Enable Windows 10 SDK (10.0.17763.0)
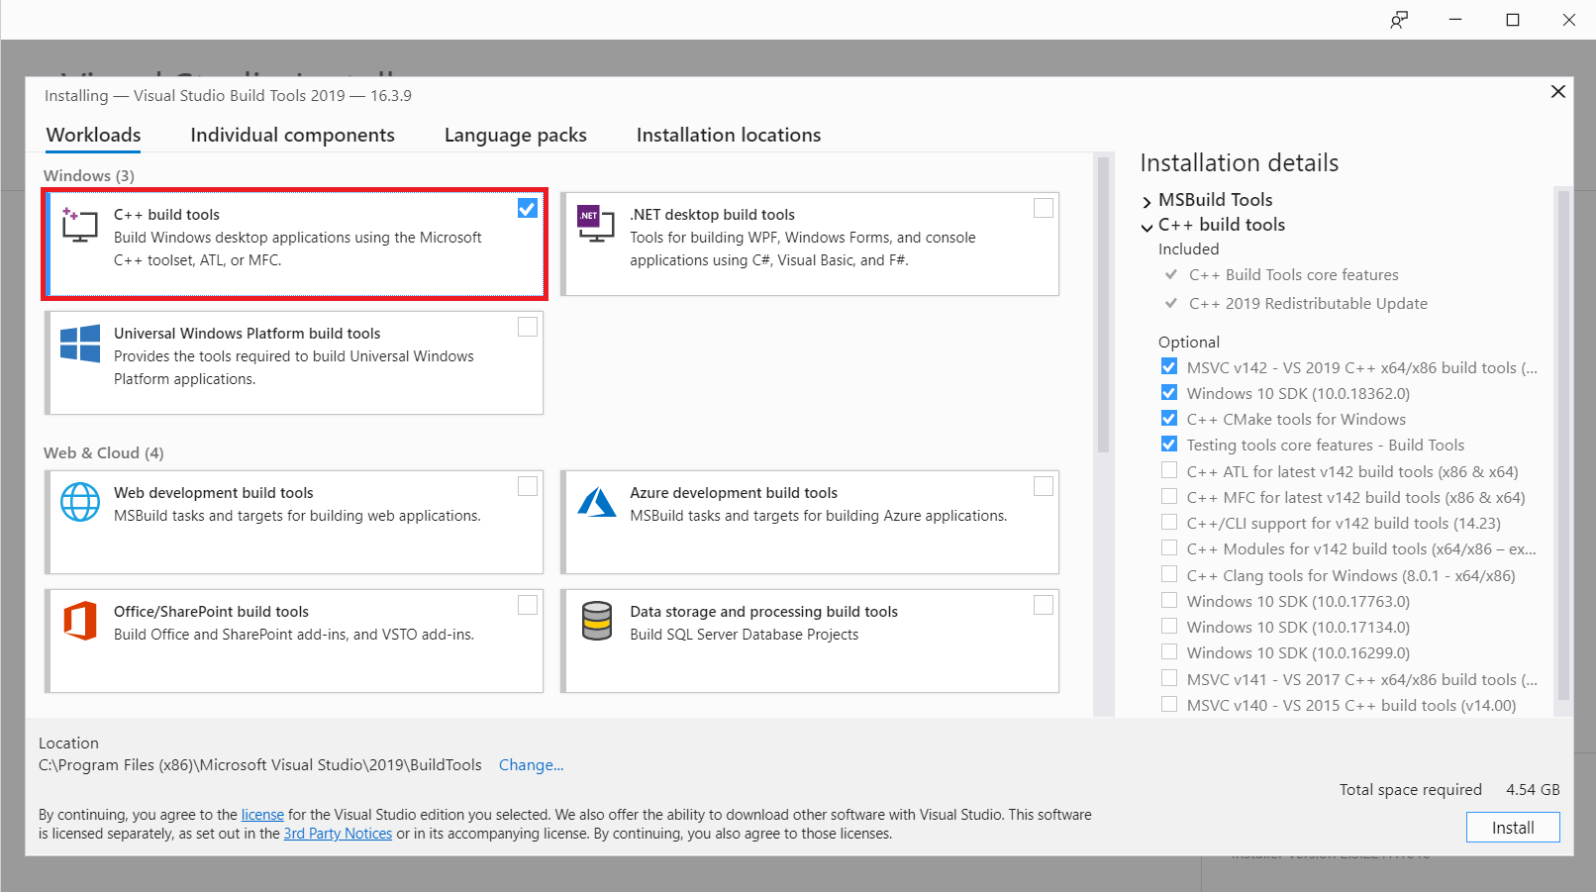 [1169, 600]
